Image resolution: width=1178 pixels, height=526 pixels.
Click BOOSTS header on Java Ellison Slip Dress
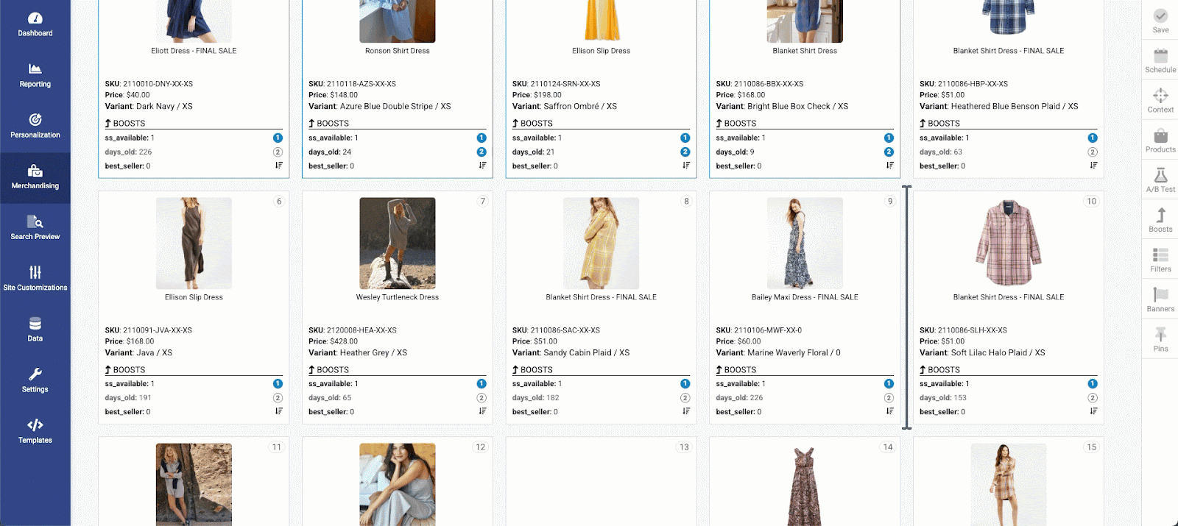(x=125, y=370)
